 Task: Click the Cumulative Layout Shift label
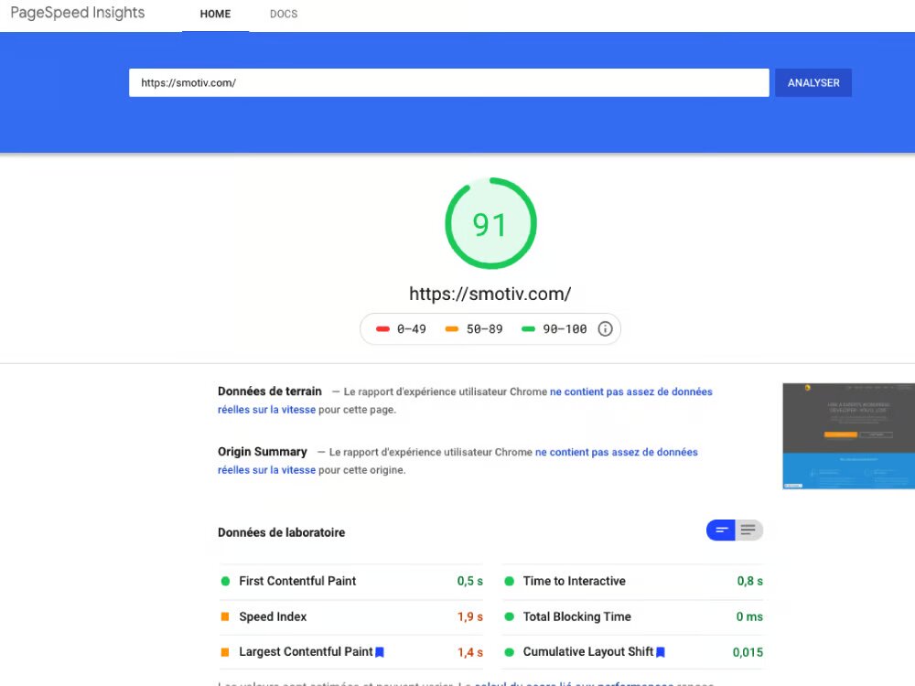click(588, 651)
